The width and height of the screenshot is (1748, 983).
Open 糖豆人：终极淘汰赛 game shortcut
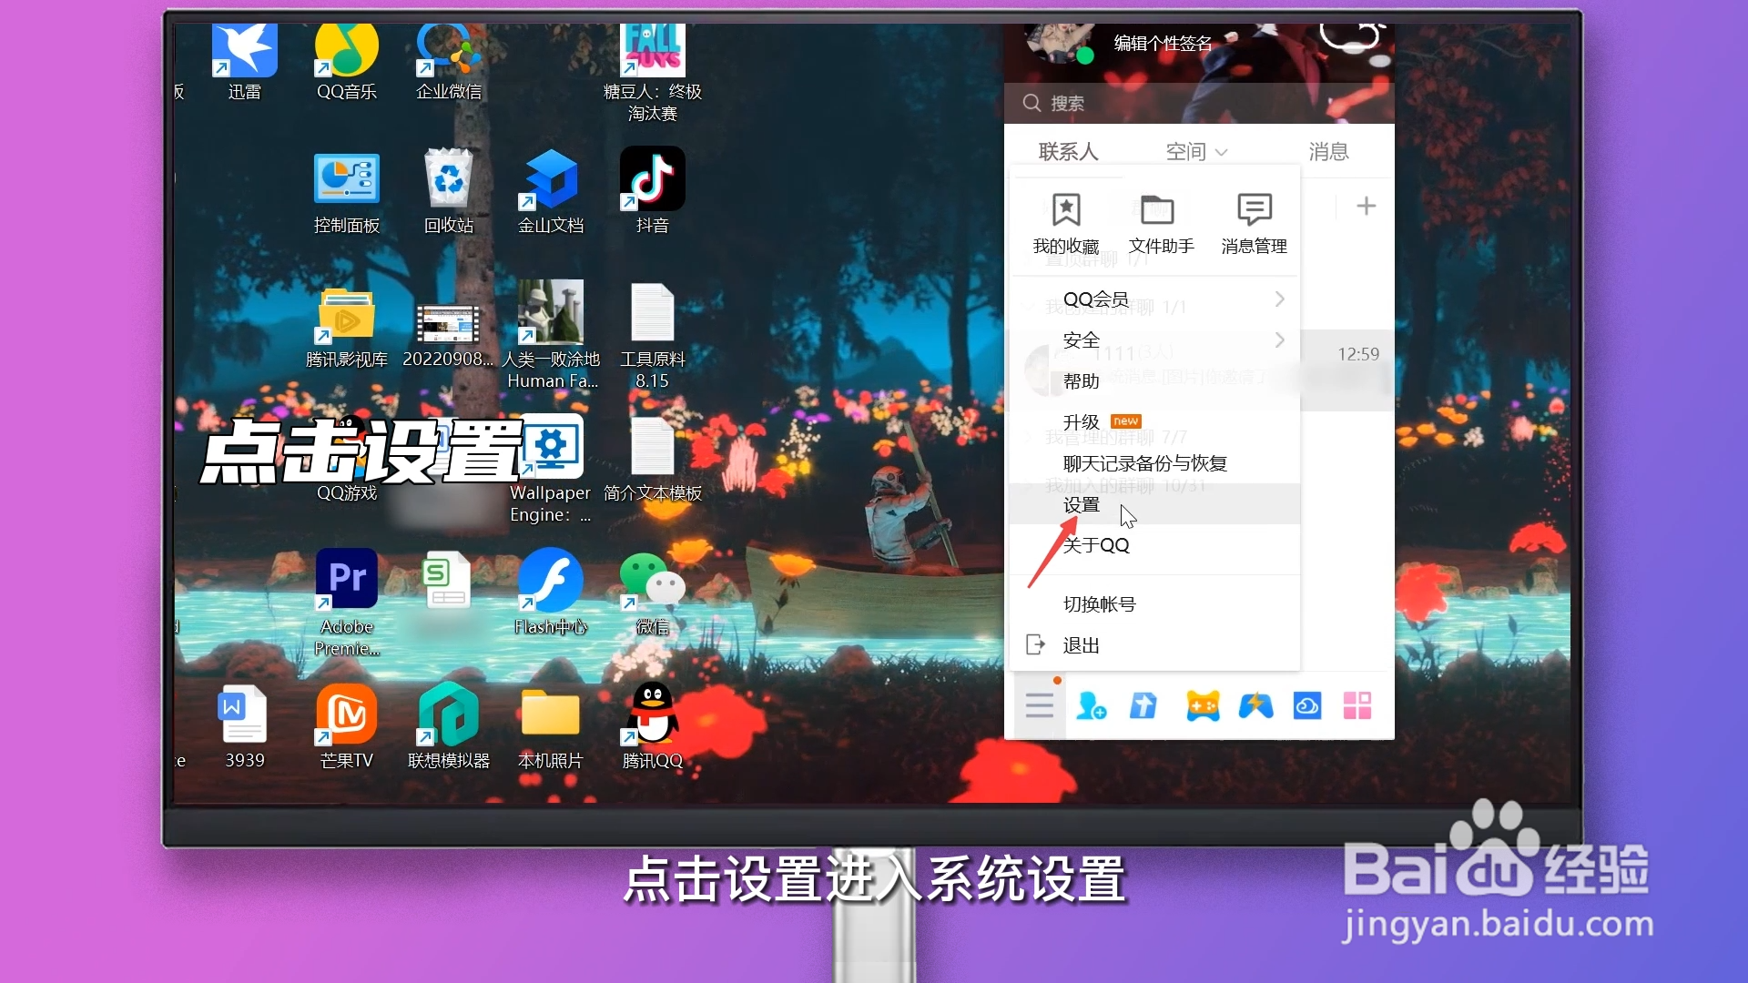click(653, 73)
